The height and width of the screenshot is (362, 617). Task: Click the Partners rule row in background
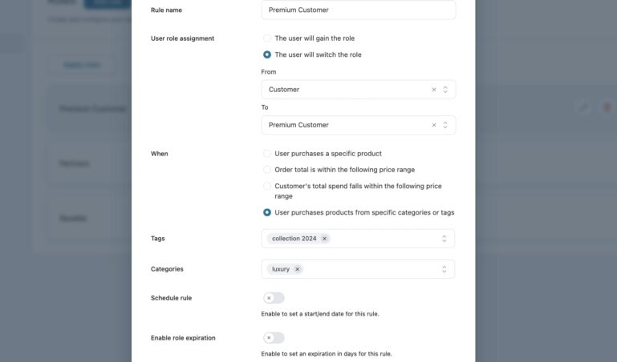(x=74, y=163)
